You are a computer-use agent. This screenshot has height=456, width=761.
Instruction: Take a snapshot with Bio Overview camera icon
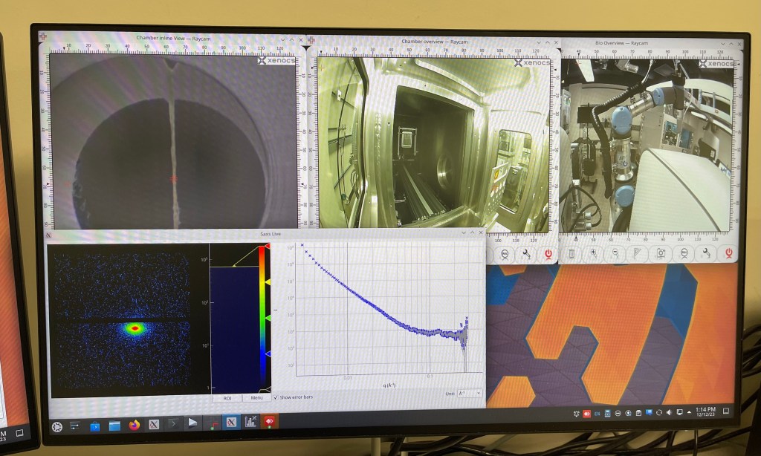(659, 253)
